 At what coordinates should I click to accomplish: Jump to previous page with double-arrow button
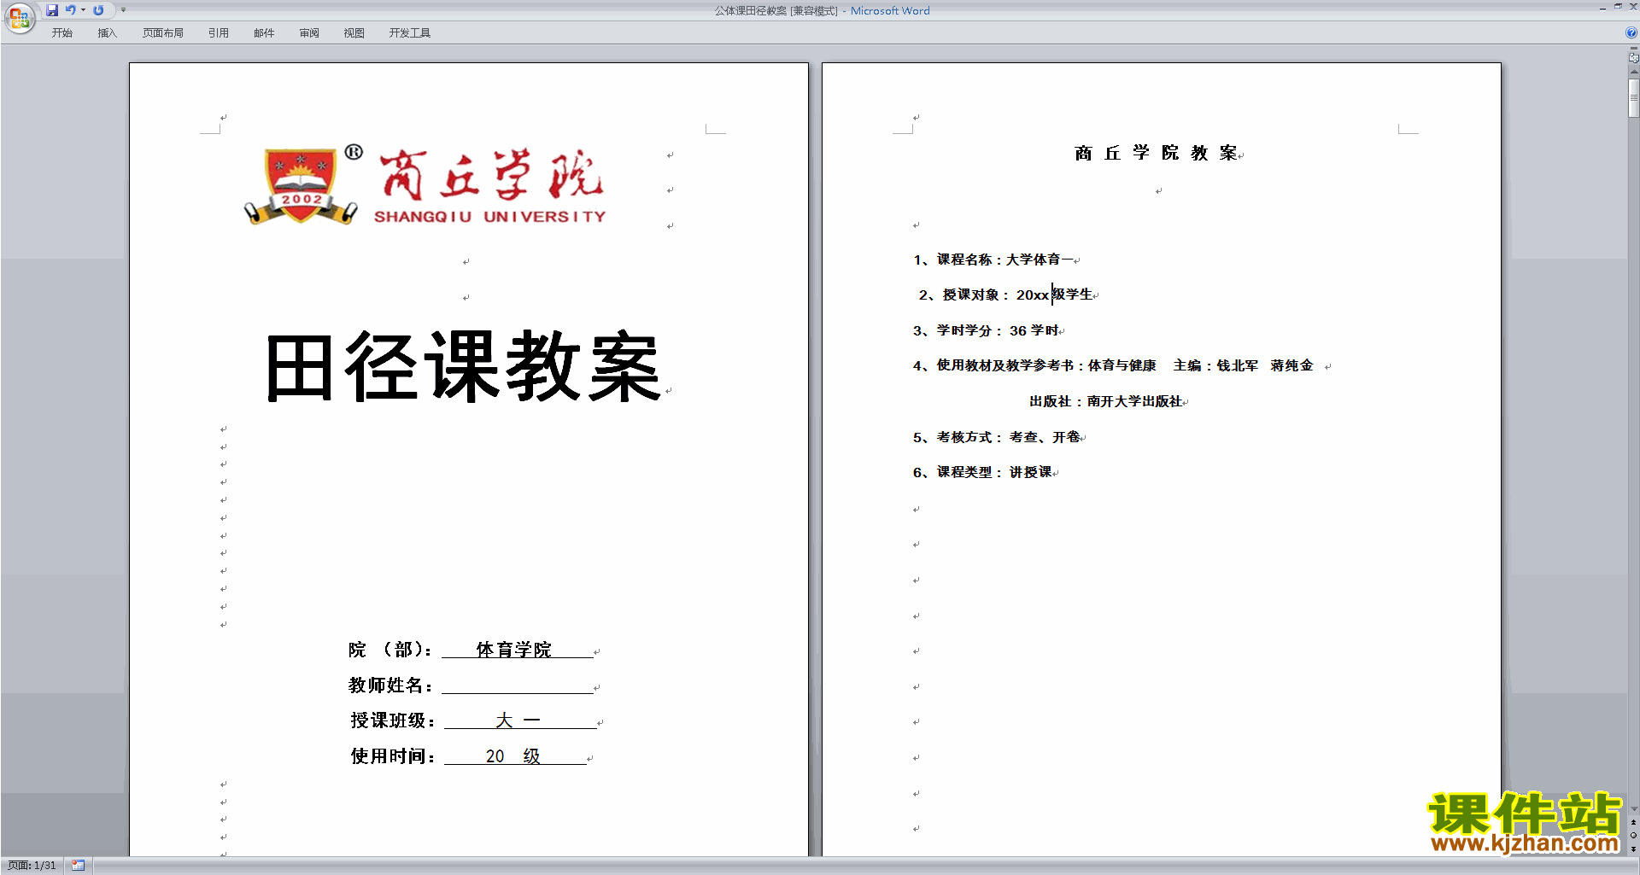1633,822
